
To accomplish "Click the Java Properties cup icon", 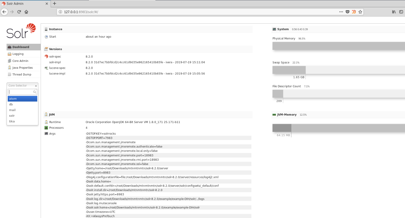I will click(10, 67).
